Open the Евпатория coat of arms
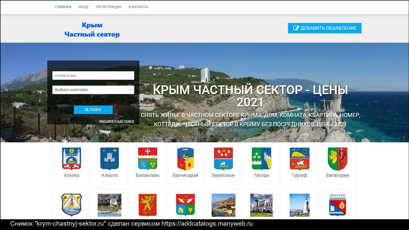Screen dimensions: 409x230 click(x=337, y=159)
